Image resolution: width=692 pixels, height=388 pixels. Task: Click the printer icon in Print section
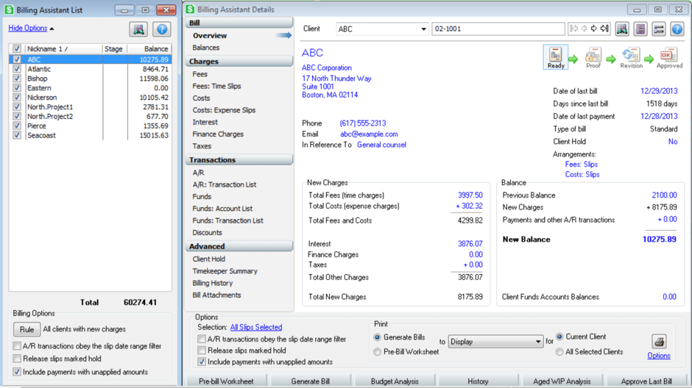tap(659, 342)
